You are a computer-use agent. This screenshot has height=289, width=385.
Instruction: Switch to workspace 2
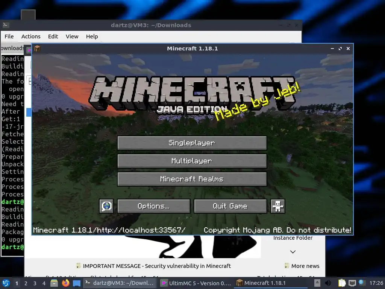(x=26, y=283)
